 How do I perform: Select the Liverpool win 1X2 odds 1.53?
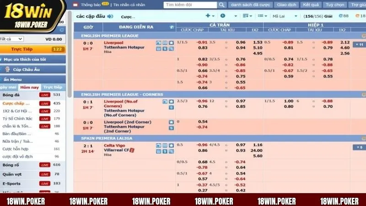coord(258,42)
